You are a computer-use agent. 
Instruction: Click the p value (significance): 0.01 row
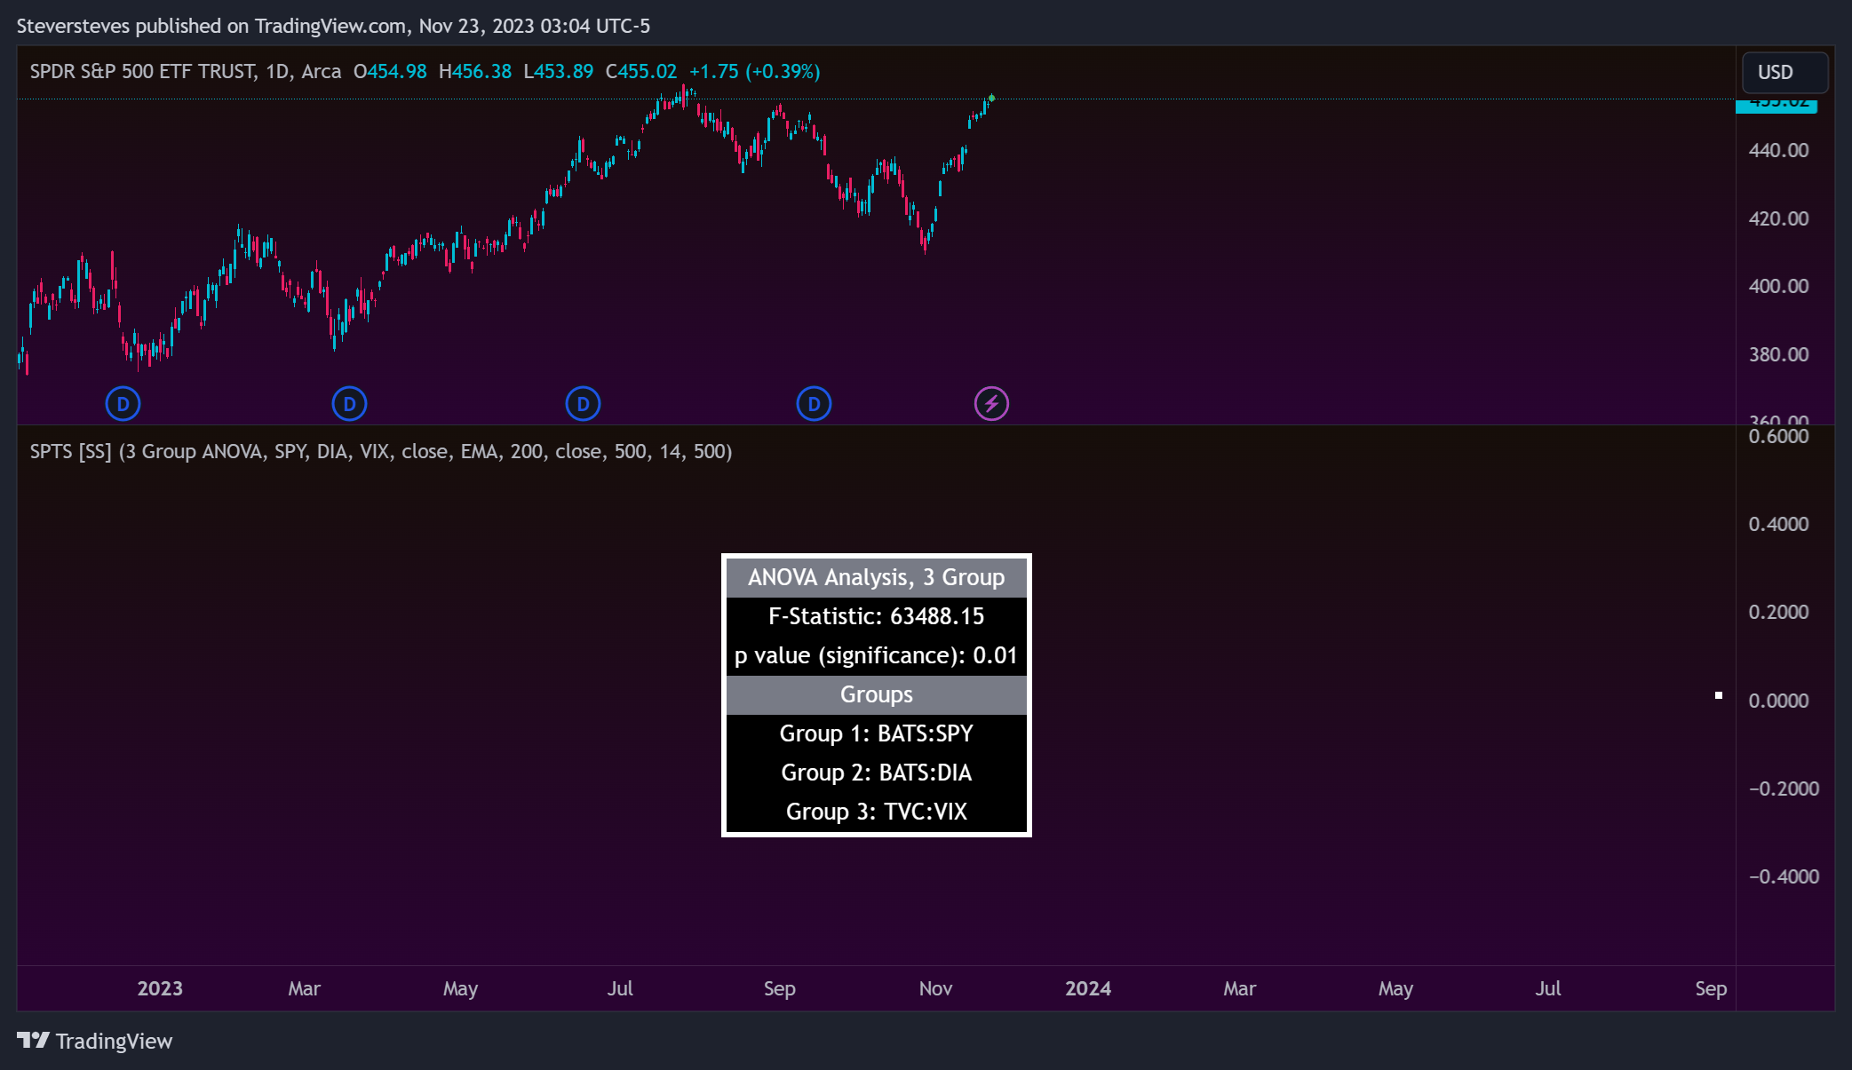click(876, 655)
